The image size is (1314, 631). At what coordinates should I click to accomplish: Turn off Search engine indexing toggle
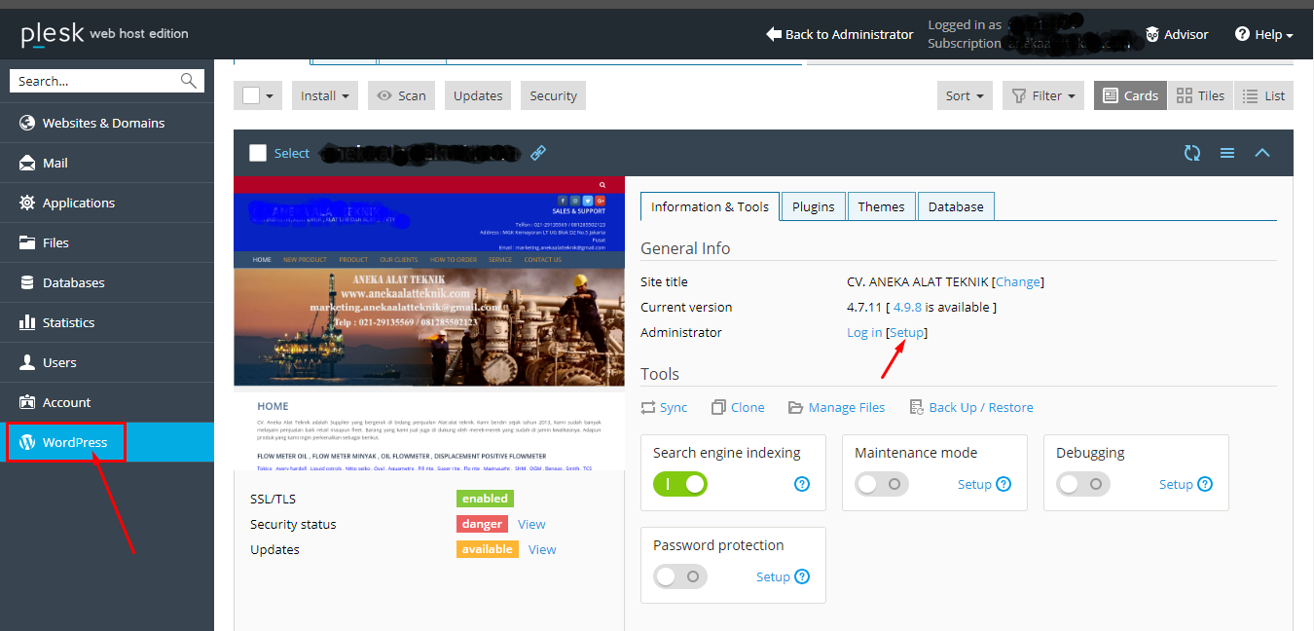[x=680, y=483]
